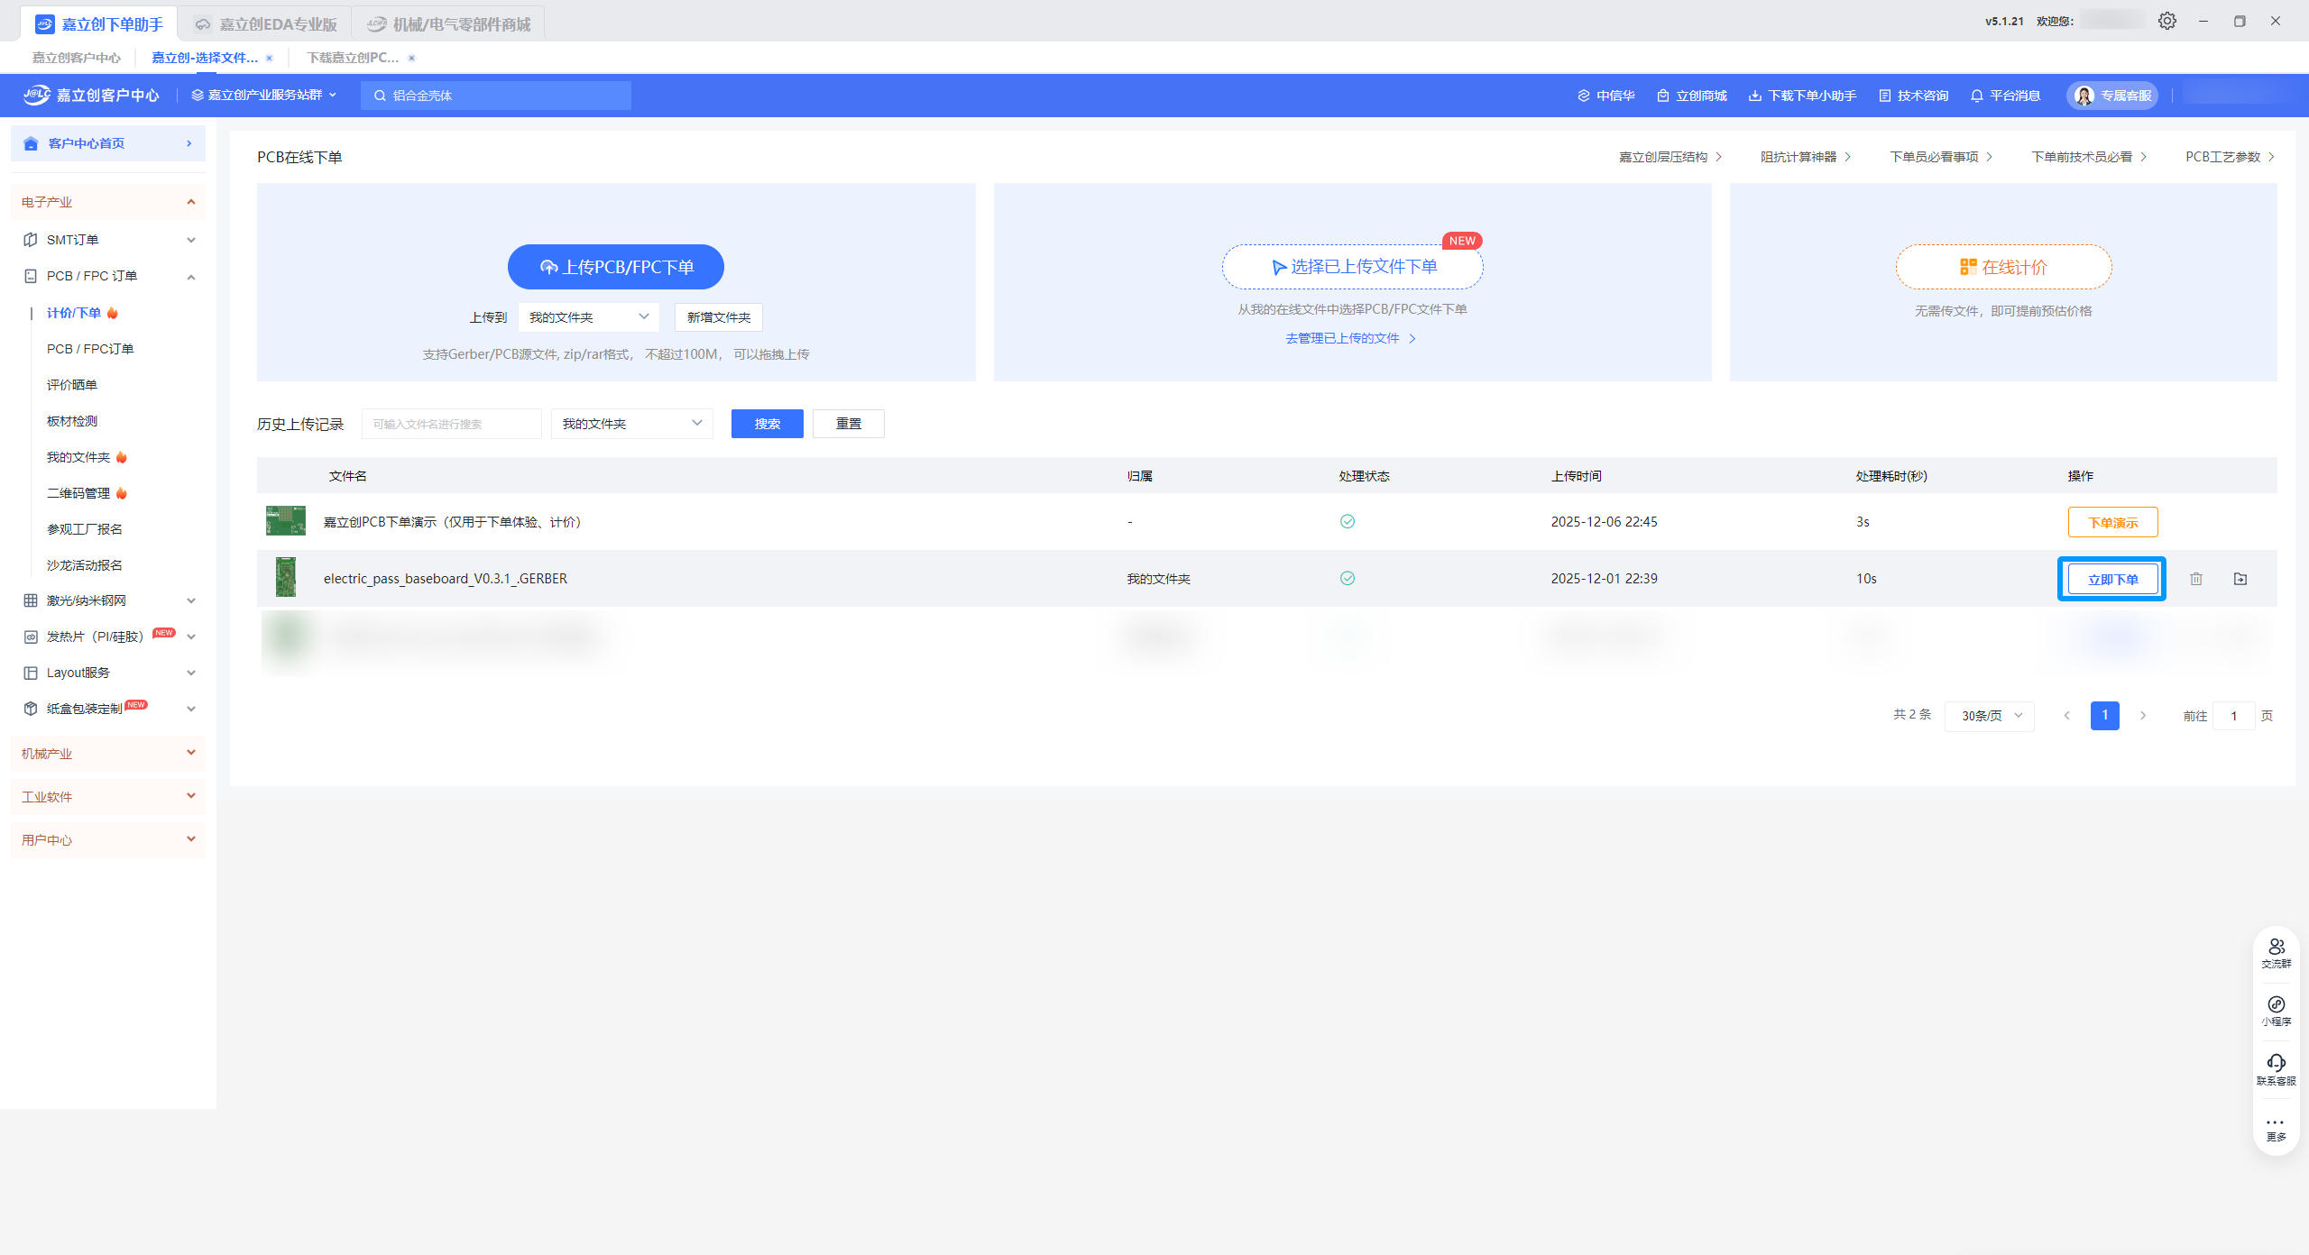This screenshot has width=2309, height=1255.
Task: Click the 专属客服 avatar button
Action: click(2112, 96)
